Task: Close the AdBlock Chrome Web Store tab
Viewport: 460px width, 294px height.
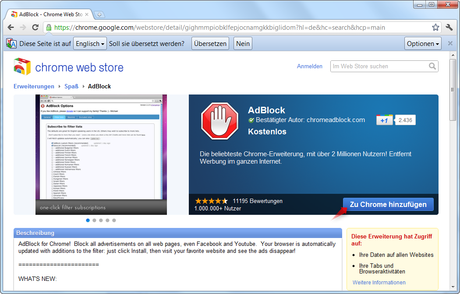Action: pyautogui.click(x=87, y=14)
